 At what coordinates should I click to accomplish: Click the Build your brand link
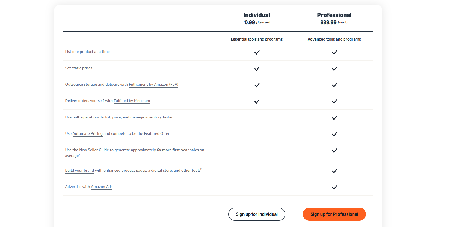79,171
